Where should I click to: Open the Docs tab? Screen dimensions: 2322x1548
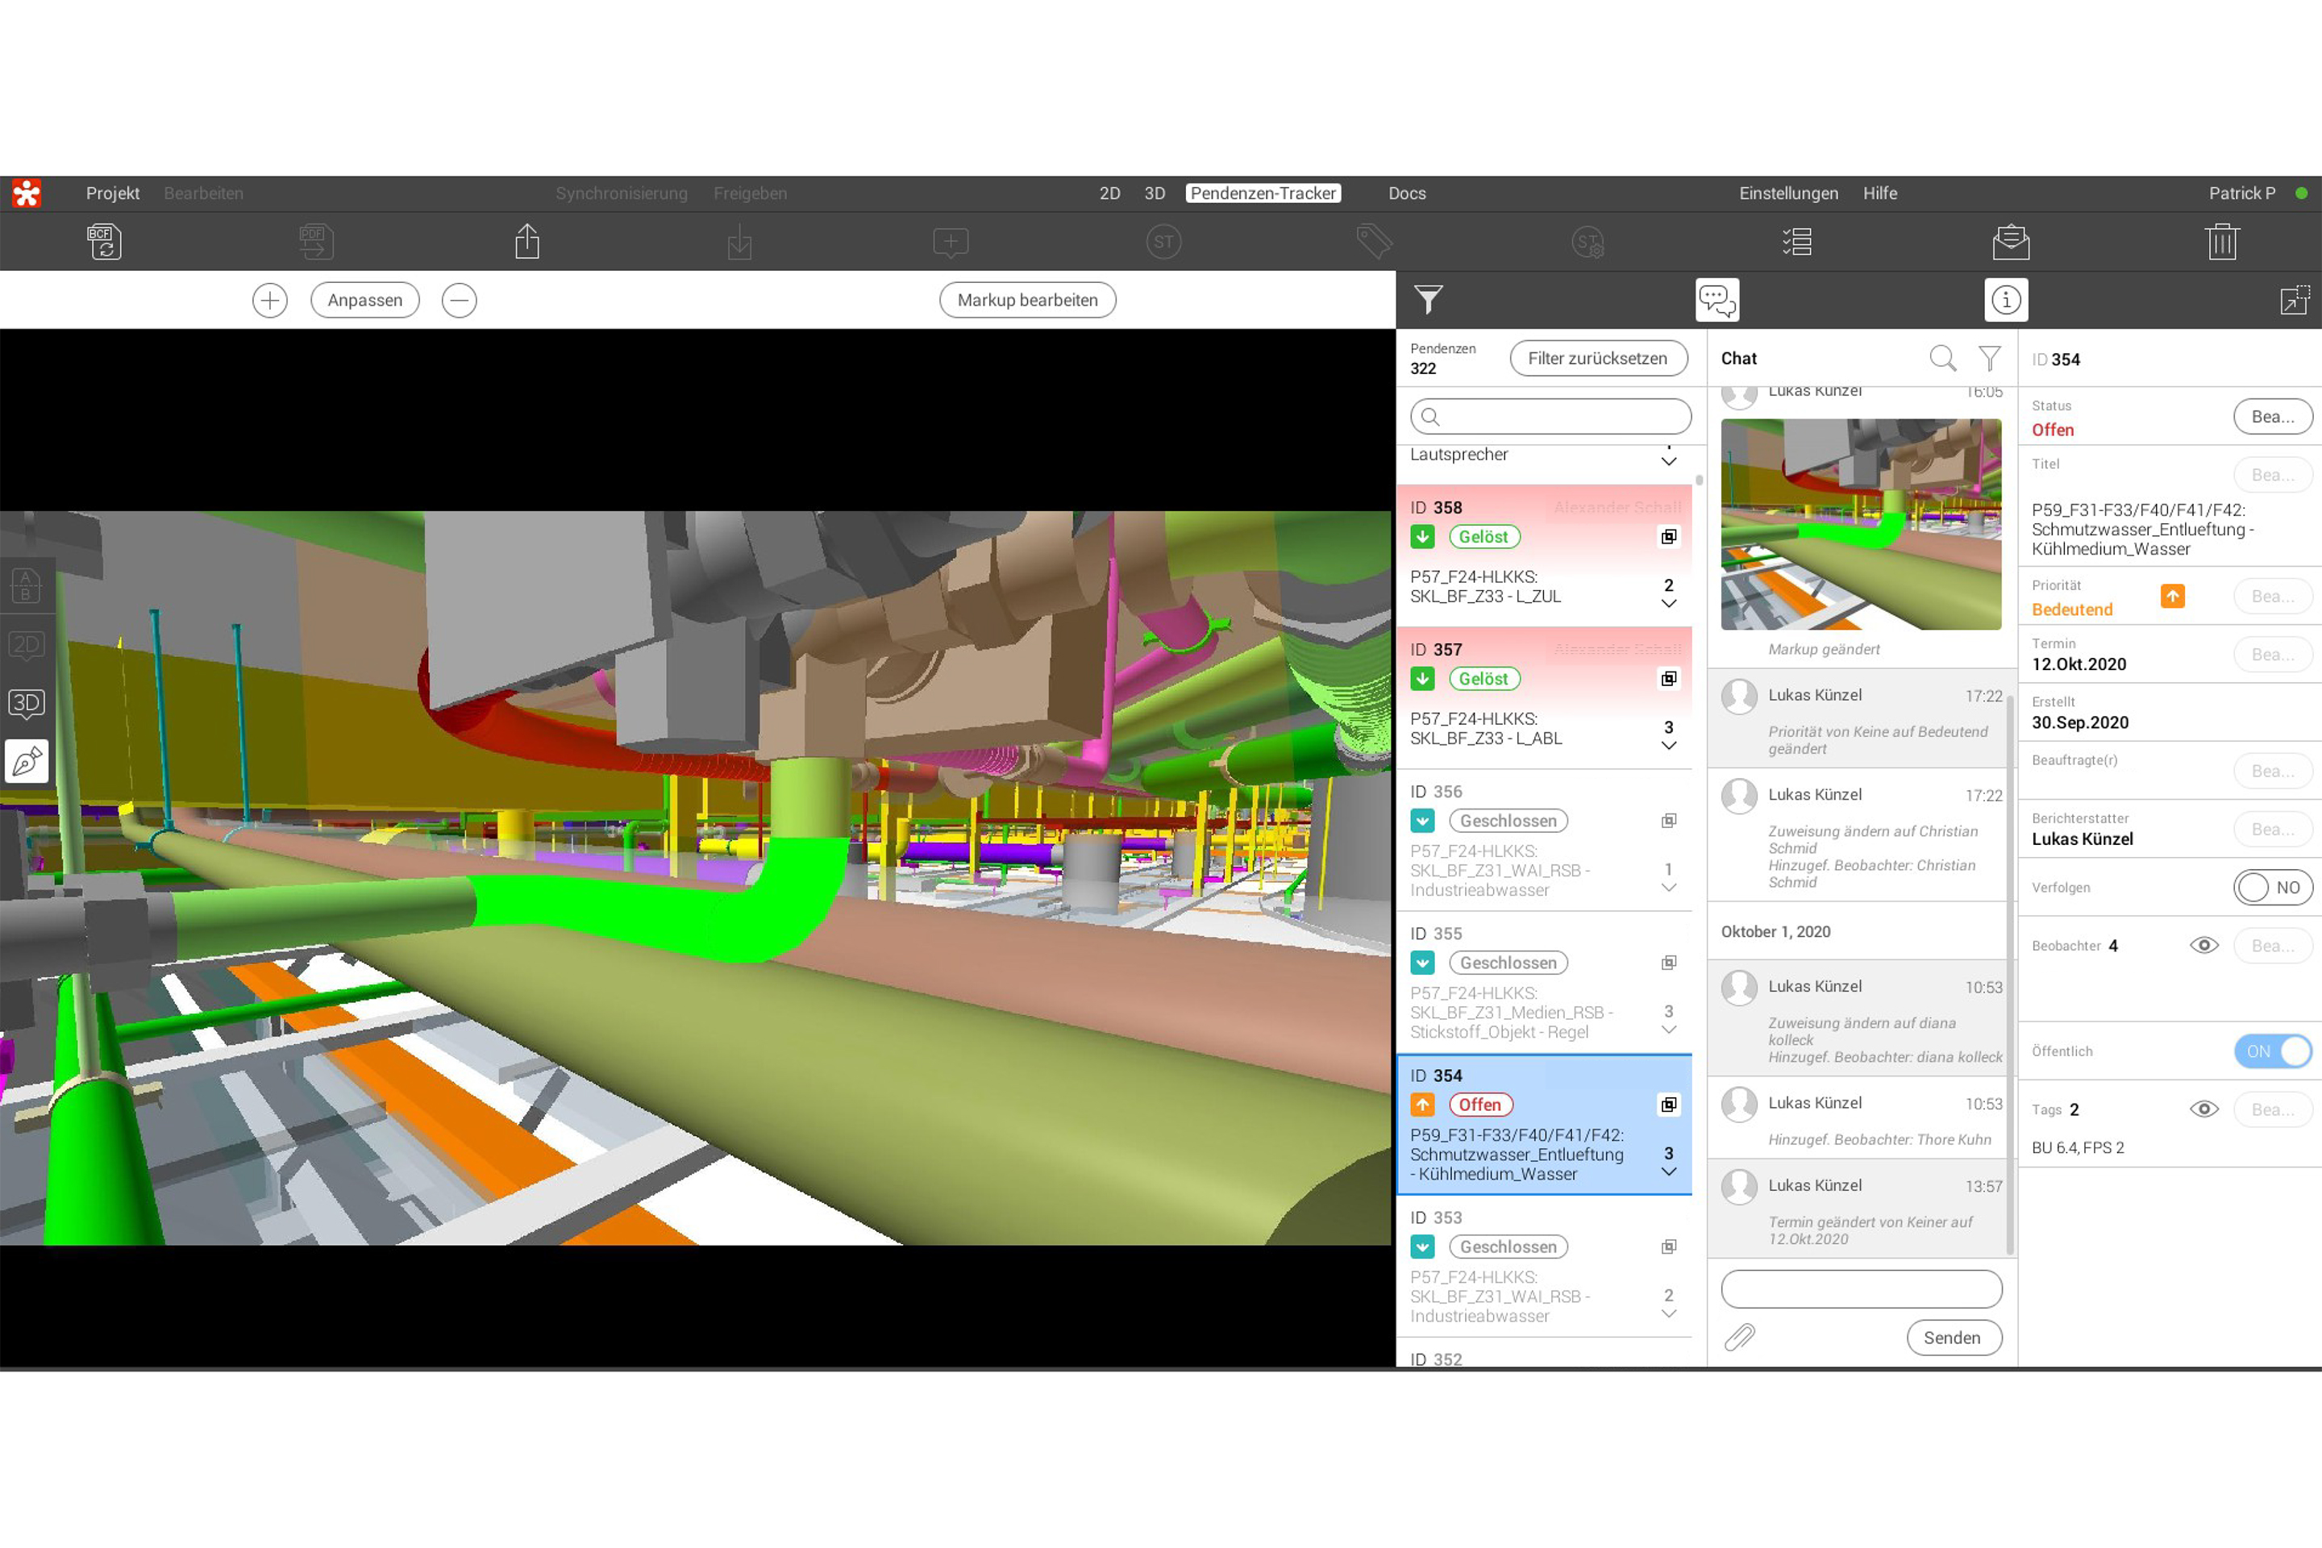click(x=1406, y=193)
